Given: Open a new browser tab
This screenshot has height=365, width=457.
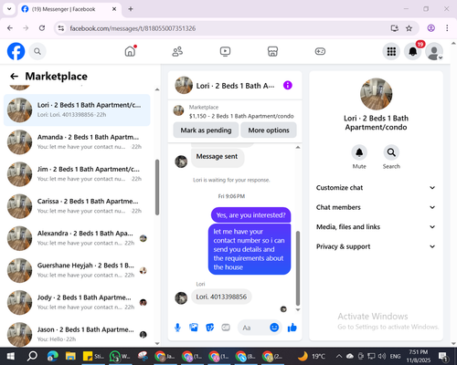Looking at the screenshot, I should click(131, 9).
